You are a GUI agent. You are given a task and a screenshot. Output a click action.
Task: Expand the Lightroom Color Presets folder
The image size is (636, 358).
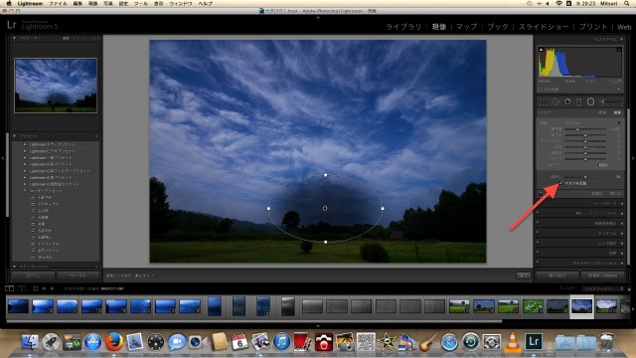[25, 144]
